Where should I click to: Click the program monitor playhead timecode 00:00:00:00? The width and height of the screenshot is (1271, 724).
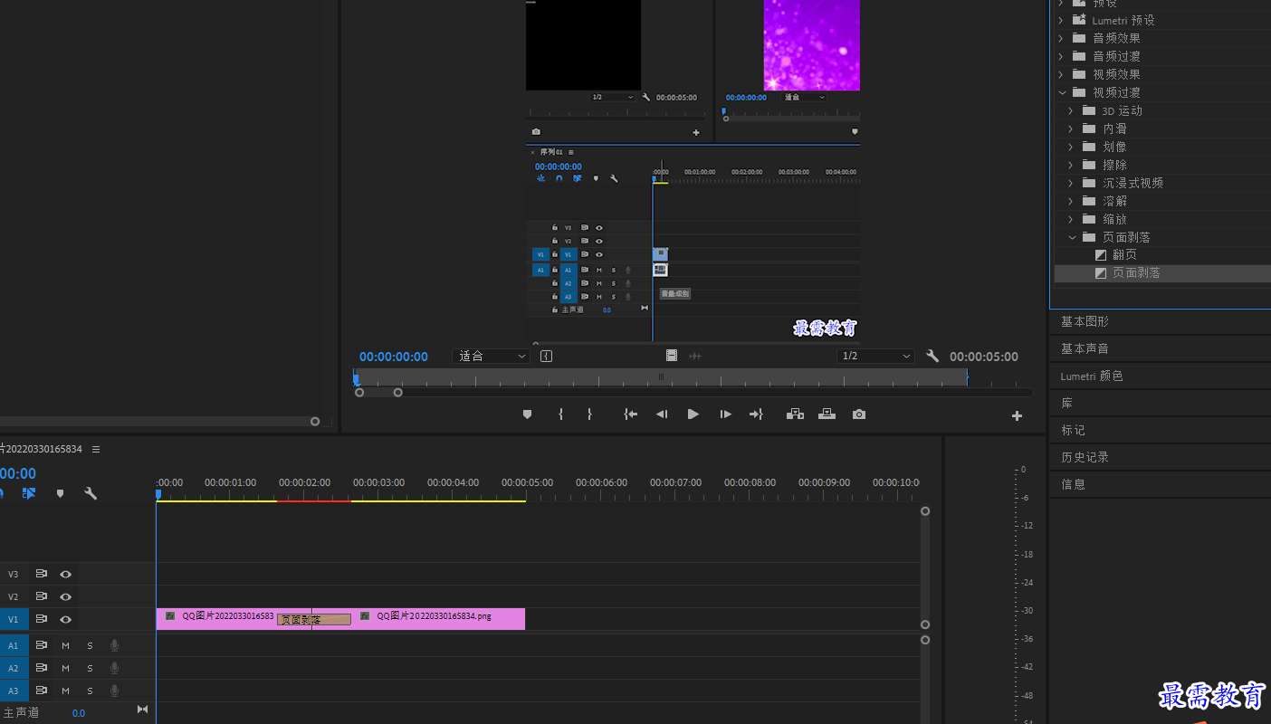tap(394, 357)
